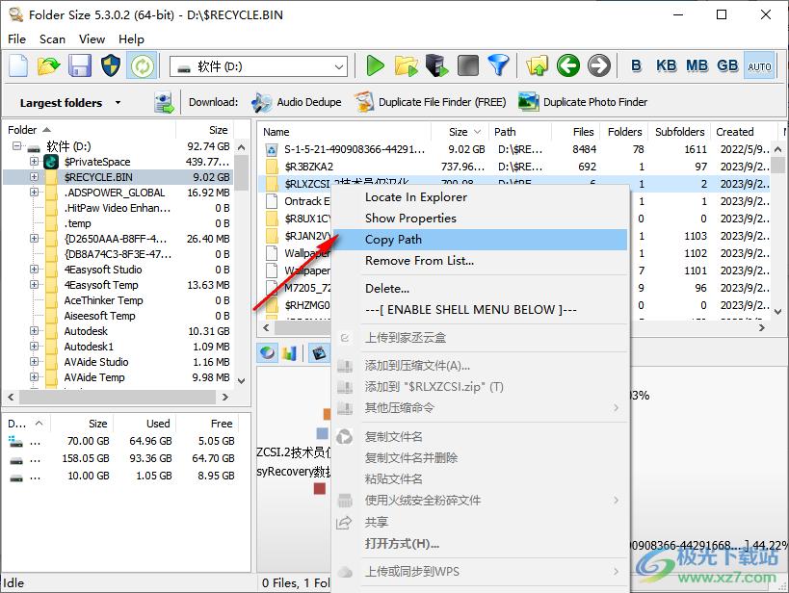Click the red square chart legend swatch
The width and height of the screenshot is (789, 593).
coord(320,489)
